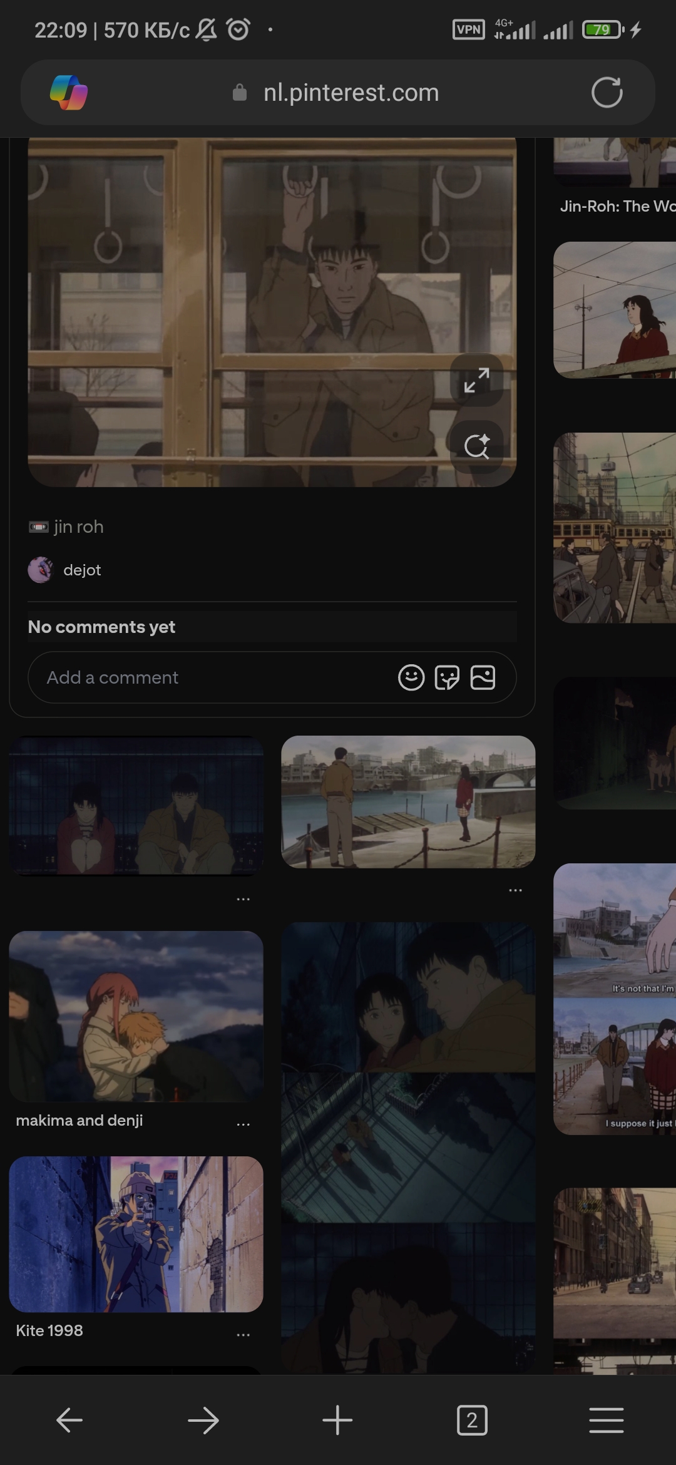Screen dimensions: 676x1465
Task: Open the tab switcher showing 2
Action: (x=472, y=1420)
